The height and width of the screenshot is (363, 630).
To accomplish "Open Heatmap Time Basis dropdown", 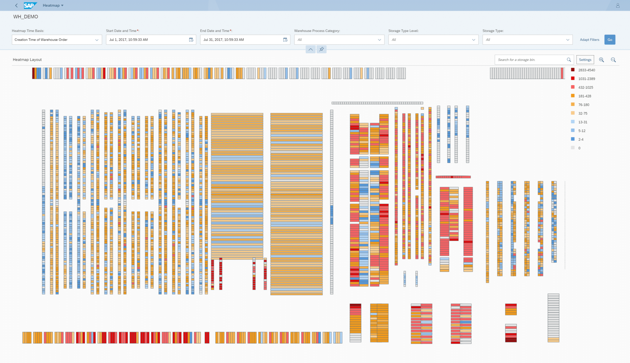I will tap(97, 40).
